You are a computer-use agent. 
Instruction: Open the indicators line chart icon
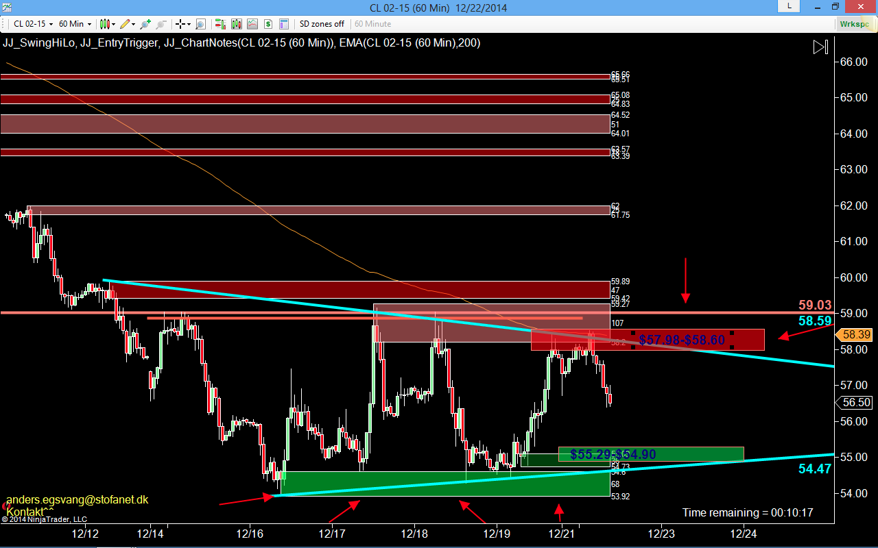(252, 24)
